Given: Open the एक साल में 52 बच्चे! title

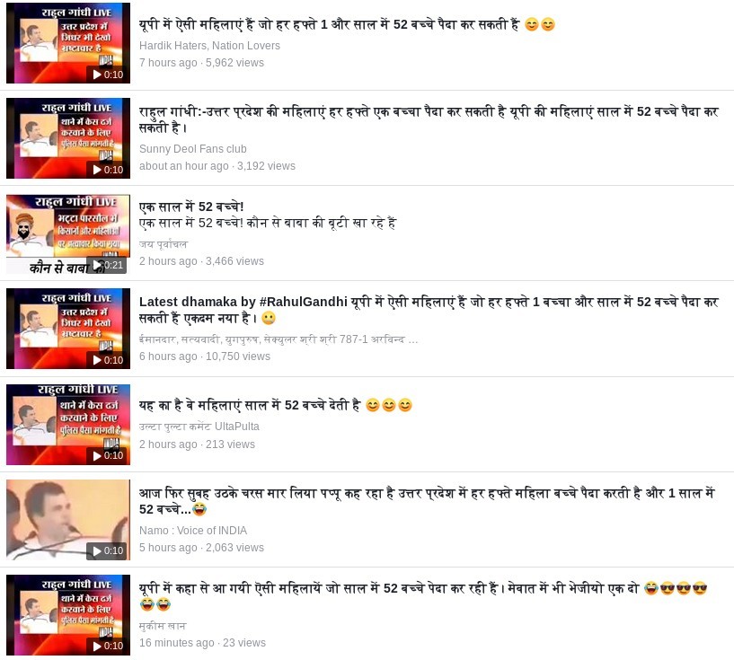Looking at the screenshot, I should coord(191,207).
